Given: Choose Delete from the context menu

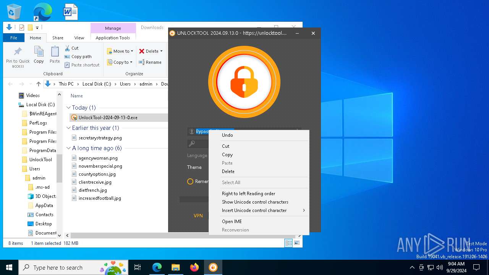Looking at the screenshot, I should (259, 171).
